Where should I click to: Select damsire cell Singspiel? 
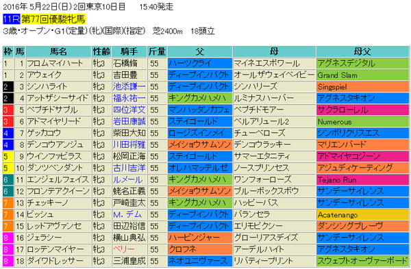click(363, 86)
